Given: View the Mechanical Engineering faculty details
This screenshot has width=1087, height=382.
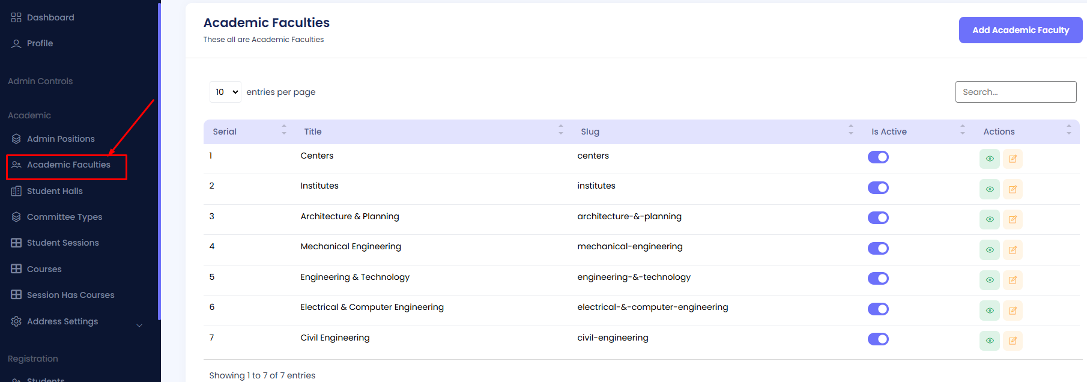Looking at the screenshot, I should 989,250.
